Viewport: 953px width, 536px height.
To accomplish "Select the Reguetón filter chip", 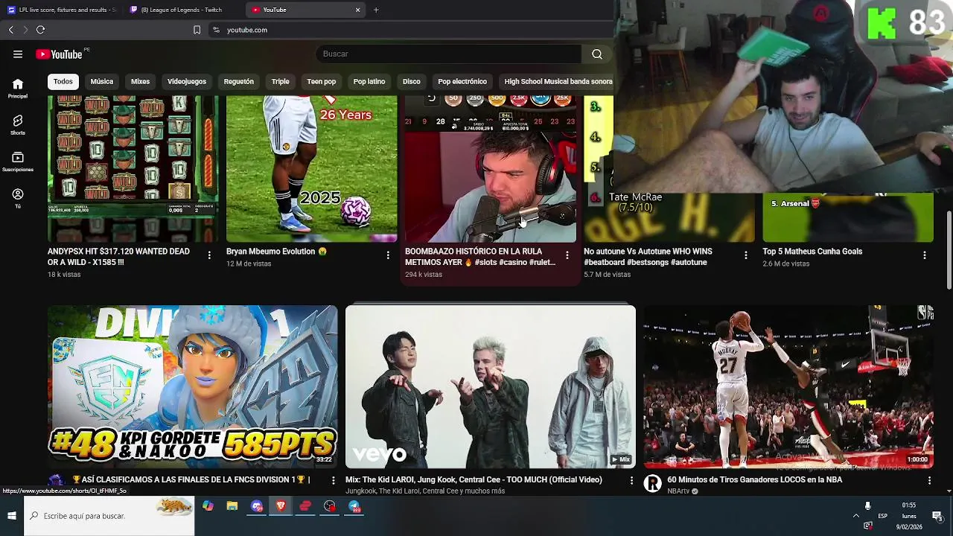I will point(239,81).
